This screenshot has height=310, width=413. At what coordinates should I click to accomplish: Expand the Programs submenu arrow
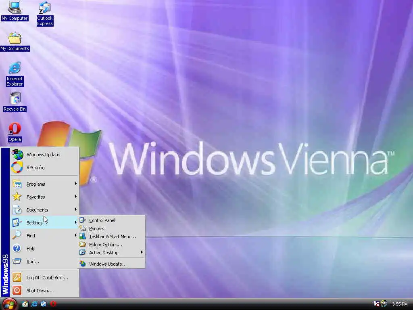75,184
